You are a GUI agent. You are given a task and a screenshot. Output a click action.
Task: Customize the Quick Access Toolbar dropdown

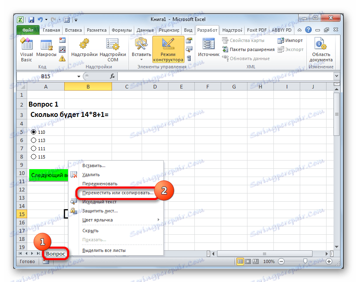click(x=76, y=20)
